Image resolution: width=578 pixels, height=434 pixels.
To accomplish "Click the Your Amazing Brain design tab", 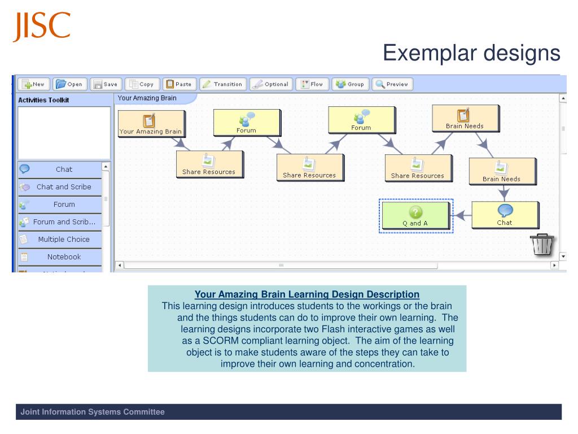I will (156, 98).
